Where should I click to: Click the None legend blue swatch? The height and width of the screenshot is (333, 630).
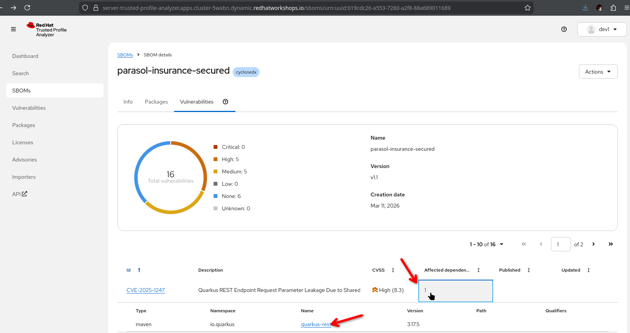coord(215,196)
